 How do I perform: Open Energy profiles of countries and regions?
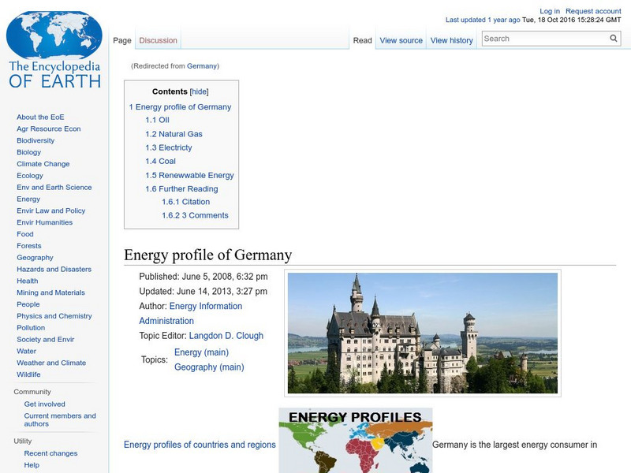point(199,445)
